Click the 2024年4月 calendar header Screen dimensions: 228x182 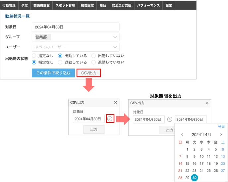click(x=201, y=135)
